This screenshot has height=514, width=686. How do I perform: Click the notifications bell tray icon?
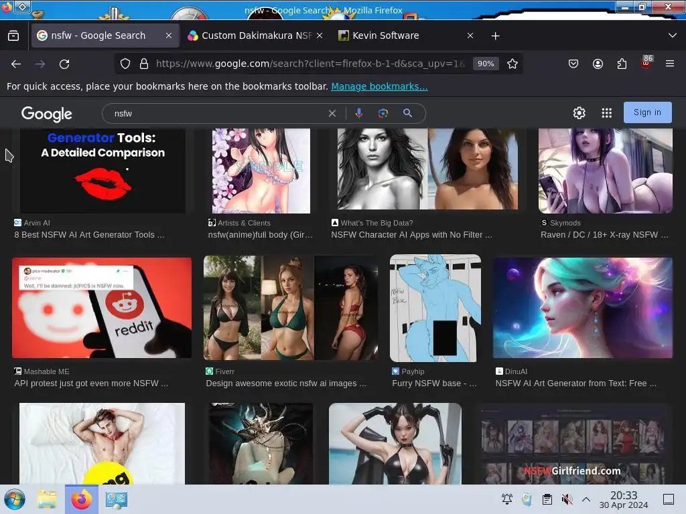(507, 499)
